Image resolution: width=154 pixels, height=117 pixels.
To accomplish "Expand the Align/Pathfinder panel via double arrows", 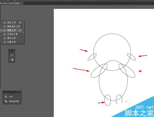I will tap(17, 92).
